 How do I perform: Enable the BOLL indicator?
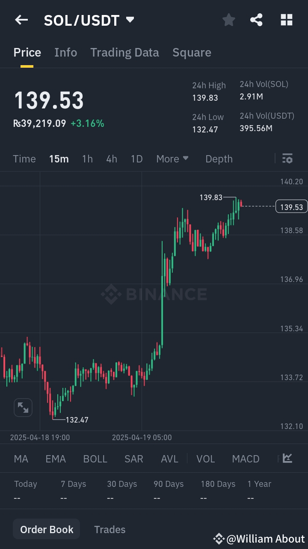[95, 458]
